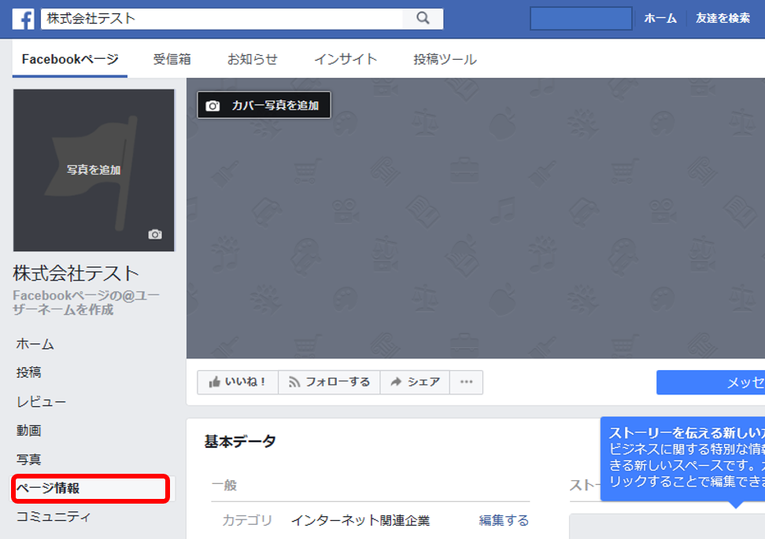Click the Facebook logo icon
765x539 pixels.
[x=23, y=19]
